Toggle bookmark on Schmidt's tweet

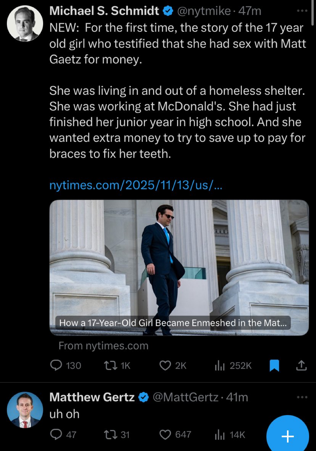(x=274, y=365)
